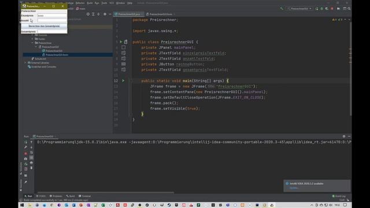Click the down arrow icon in Run console
This screenshot has height=208, width=370.
(31, 147)
